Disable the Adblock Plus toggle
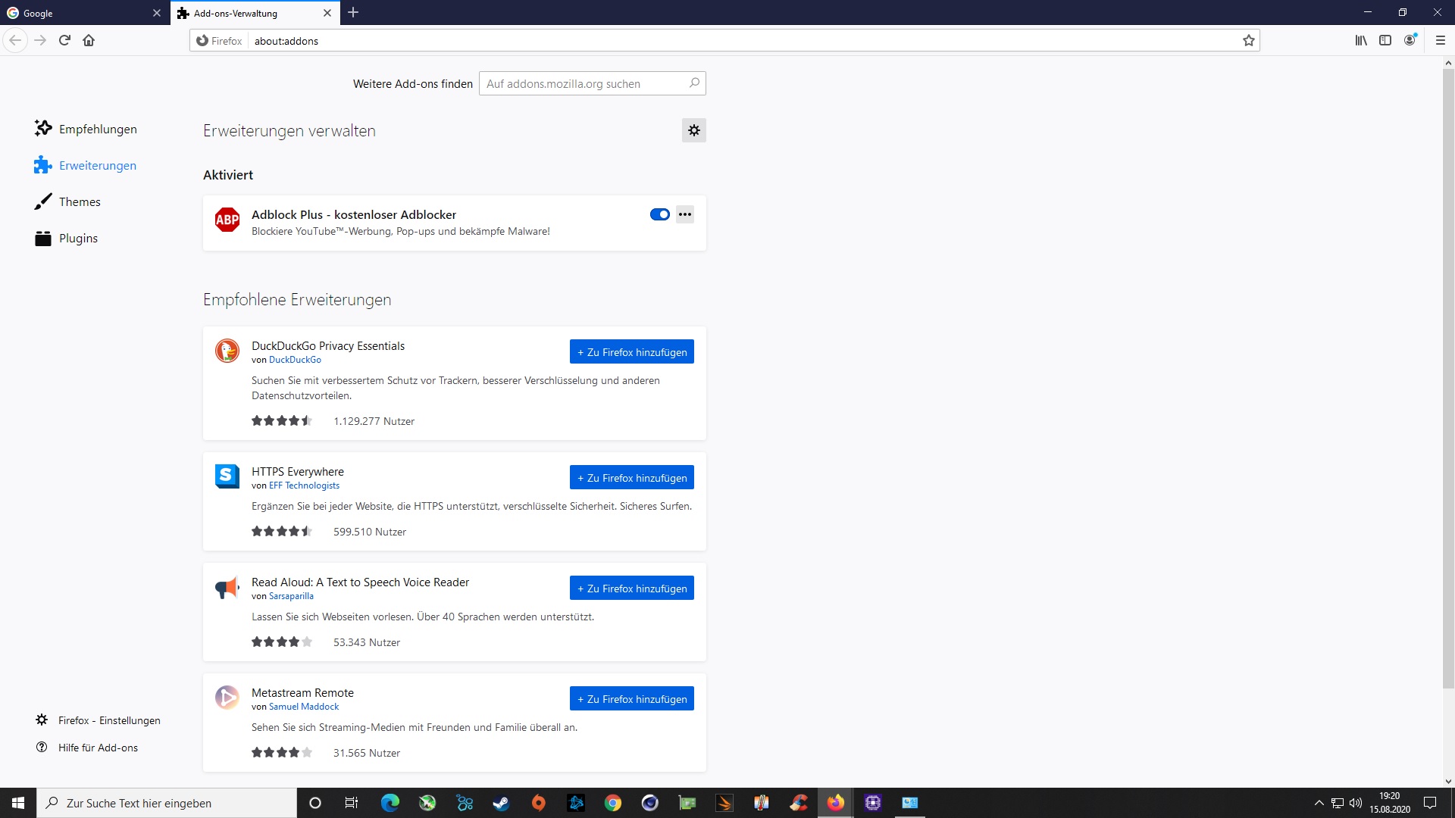Image resolution: width=1455 pixels, height=818 pixels. point(659,214)
